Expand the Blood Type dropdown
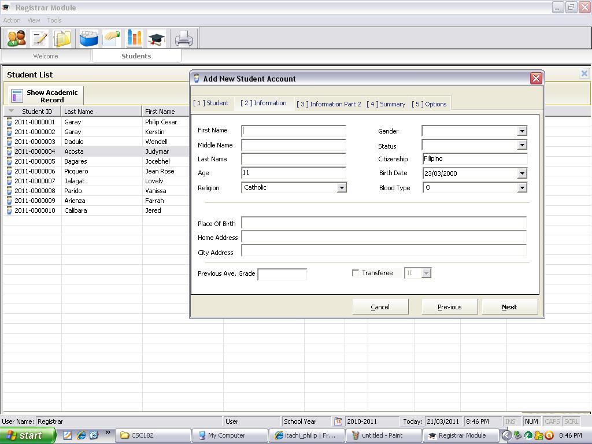The height and width of the screenshot is (444, 592). [x=521, y=188]
